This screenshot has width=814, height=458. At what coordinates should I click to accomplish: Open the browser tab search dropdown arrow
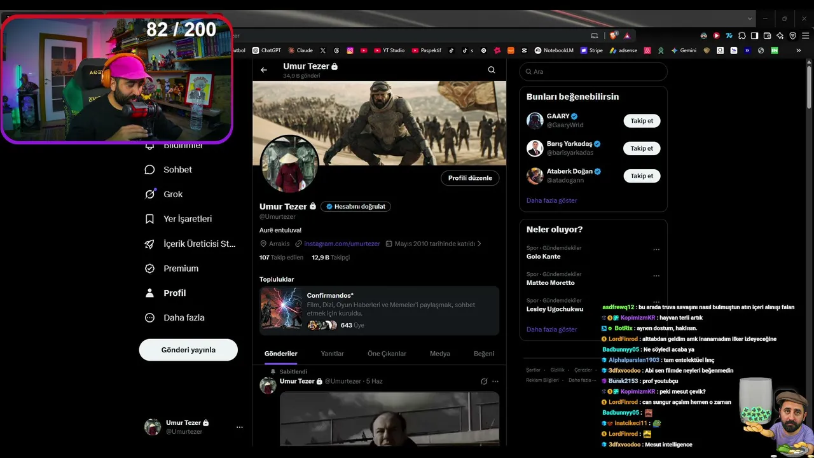pyautogui.click(x=750, y=18)
